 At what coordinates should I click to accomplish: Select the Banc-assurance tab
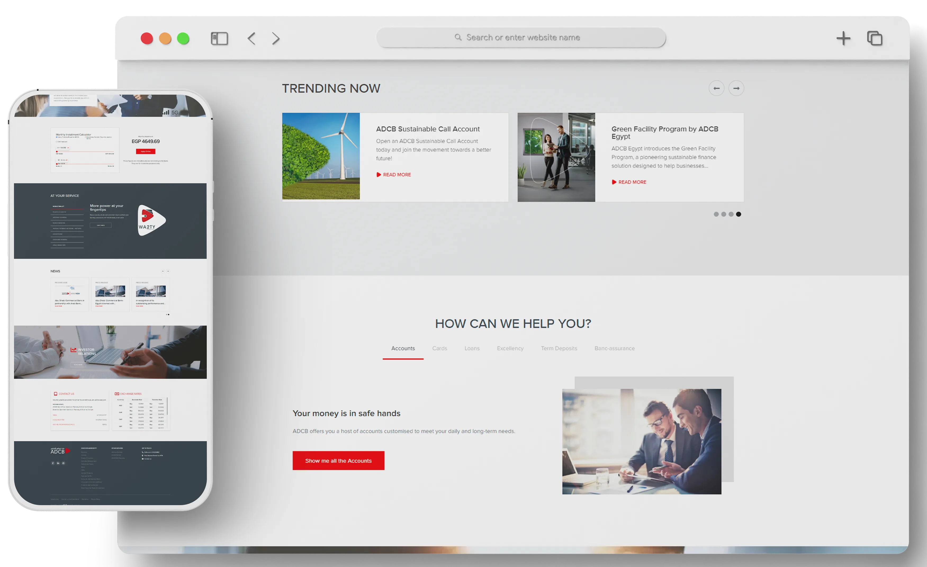pos(614,348)
